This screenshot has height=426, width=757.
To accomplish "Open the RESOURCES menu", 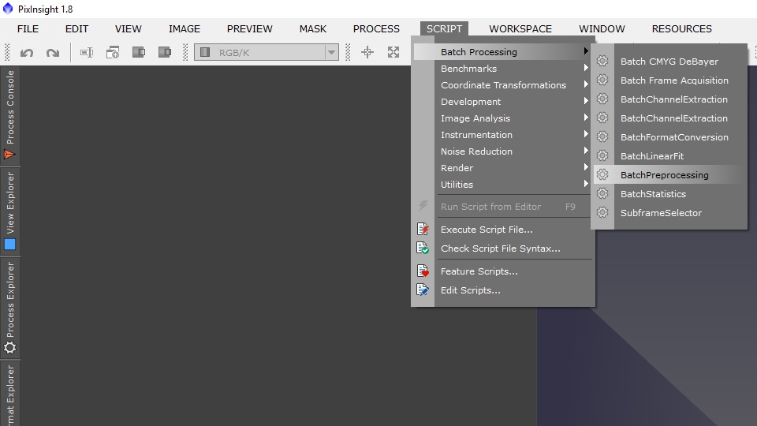I will pyautogui.click(x=681, y=29).
